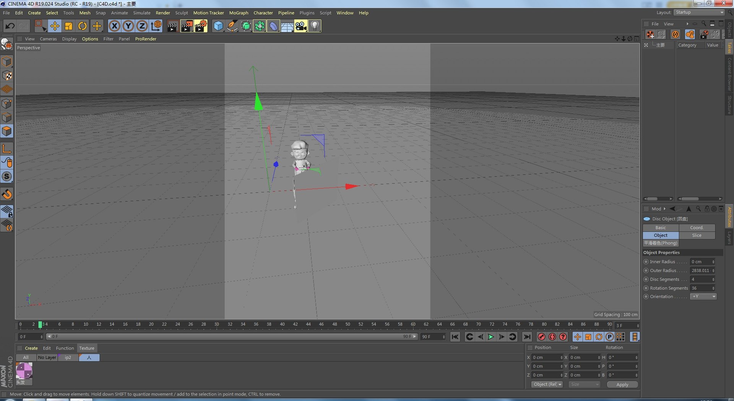734x401 pixels.
Task: Open the Content Browser side tab
Action: click(729, 74)
